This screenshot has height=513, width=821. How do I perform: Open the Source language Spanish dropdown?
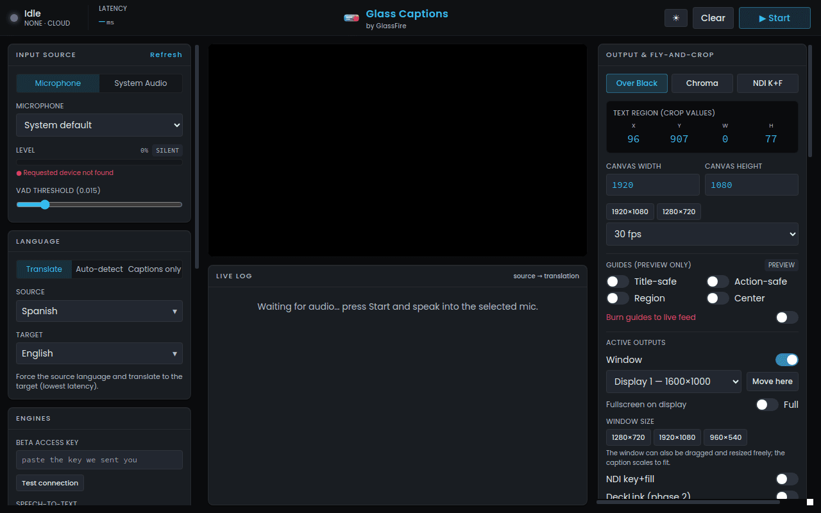99,311
